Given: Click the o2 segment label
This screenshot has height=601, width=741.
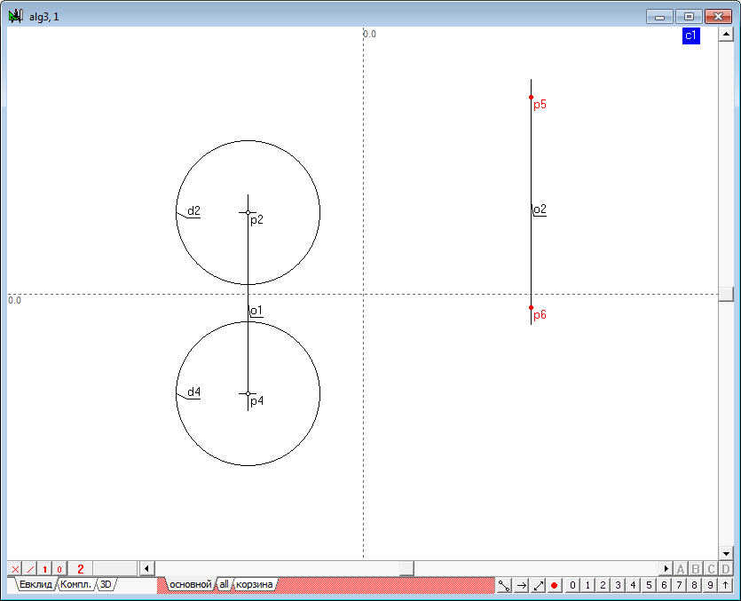Looking at the screenshot, I should click(540, 210).
